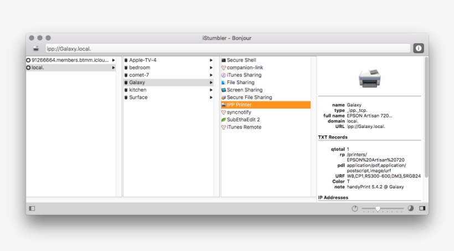Screen dimensions: 454x251
Task: Select the bedroom host
Action: coord(168,68)
